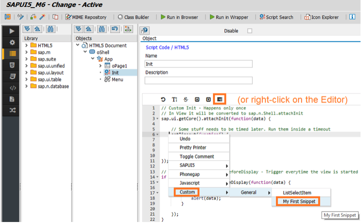Choose Undo from the context menu

click(199, 139)
